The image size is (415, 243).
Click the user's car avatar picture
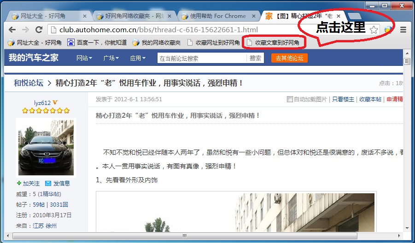coord(46,147)
